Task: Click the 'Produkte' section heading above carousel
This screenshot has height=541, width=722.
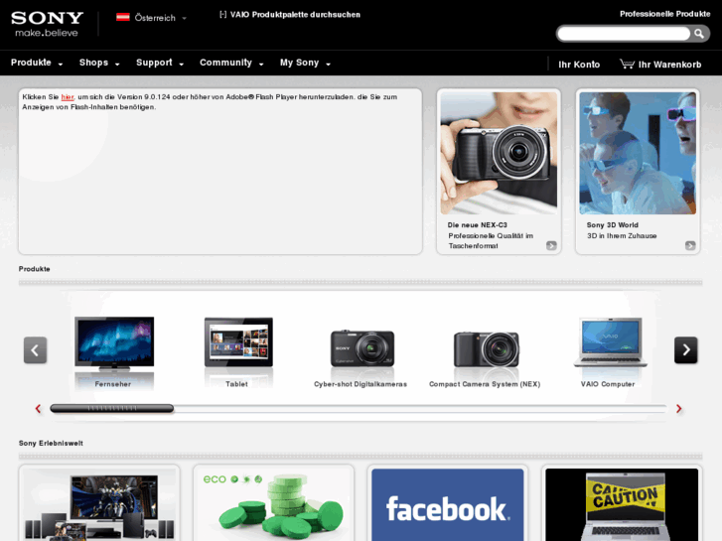Action: (34, 269)
